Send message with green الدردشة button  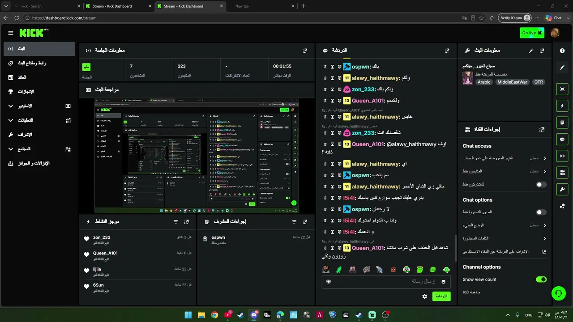point(441,296)
